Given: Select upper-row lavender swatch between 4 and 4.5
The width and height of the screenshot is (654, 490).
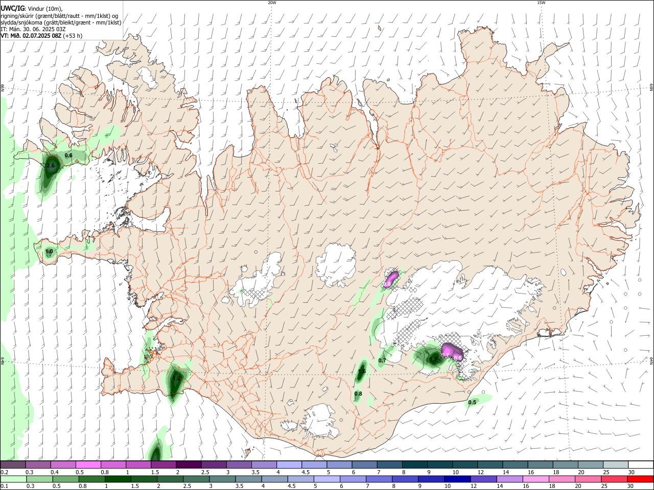Looking at the screenshot, I should click(289, 464).
